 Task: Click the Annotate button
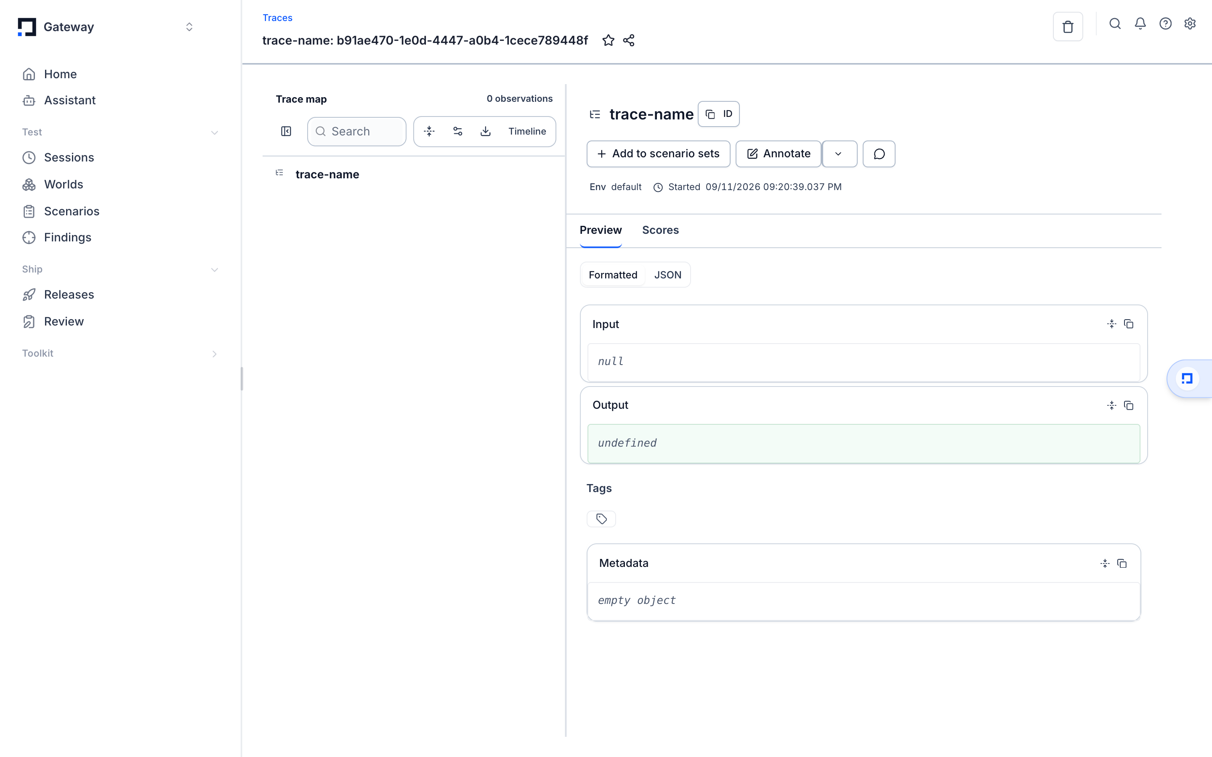(778, 154)
